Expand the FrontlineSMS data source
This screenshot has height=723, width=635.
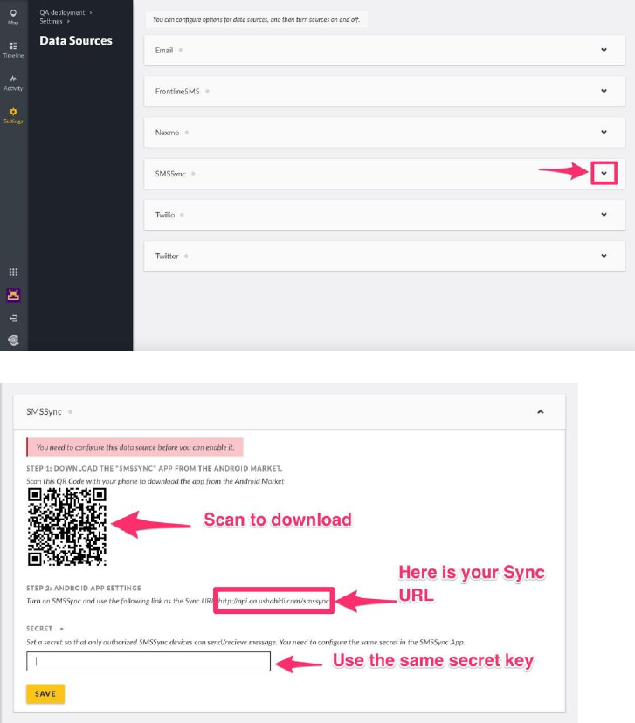604,92
